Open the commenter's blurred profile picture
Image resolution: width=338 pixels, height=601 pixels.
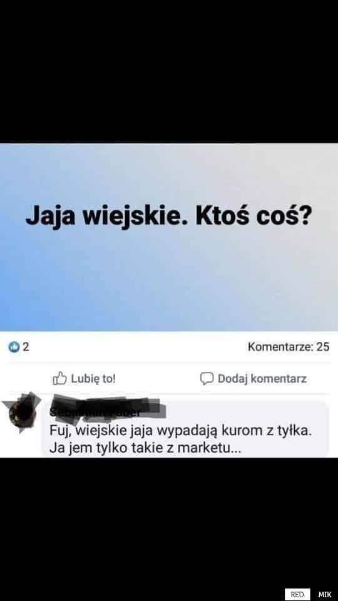[x=22, y=413]
